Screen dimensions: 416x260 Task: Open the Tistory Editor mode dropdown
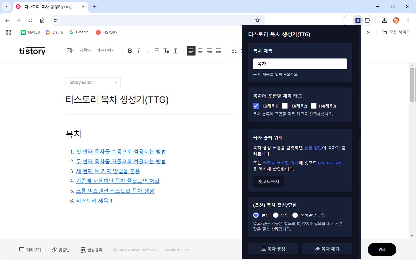(x=93, y=82)
